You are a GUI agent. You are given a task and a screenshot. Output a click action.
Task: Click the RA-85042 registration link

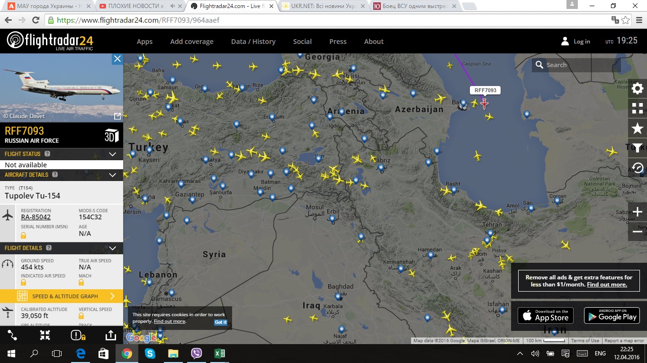pos(36,217)
